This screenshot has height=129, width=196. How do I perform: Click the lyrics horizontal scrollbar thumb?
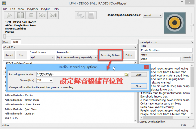158,118
